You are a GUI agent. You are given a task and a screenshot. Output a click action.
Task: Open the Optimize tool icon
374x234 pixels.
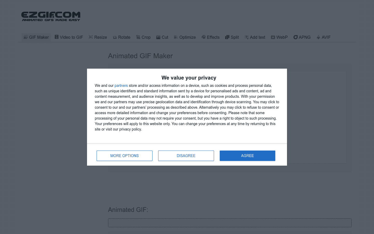coord(176,37)
